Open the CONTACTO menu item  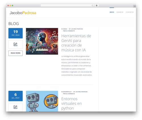click(130, 12)
